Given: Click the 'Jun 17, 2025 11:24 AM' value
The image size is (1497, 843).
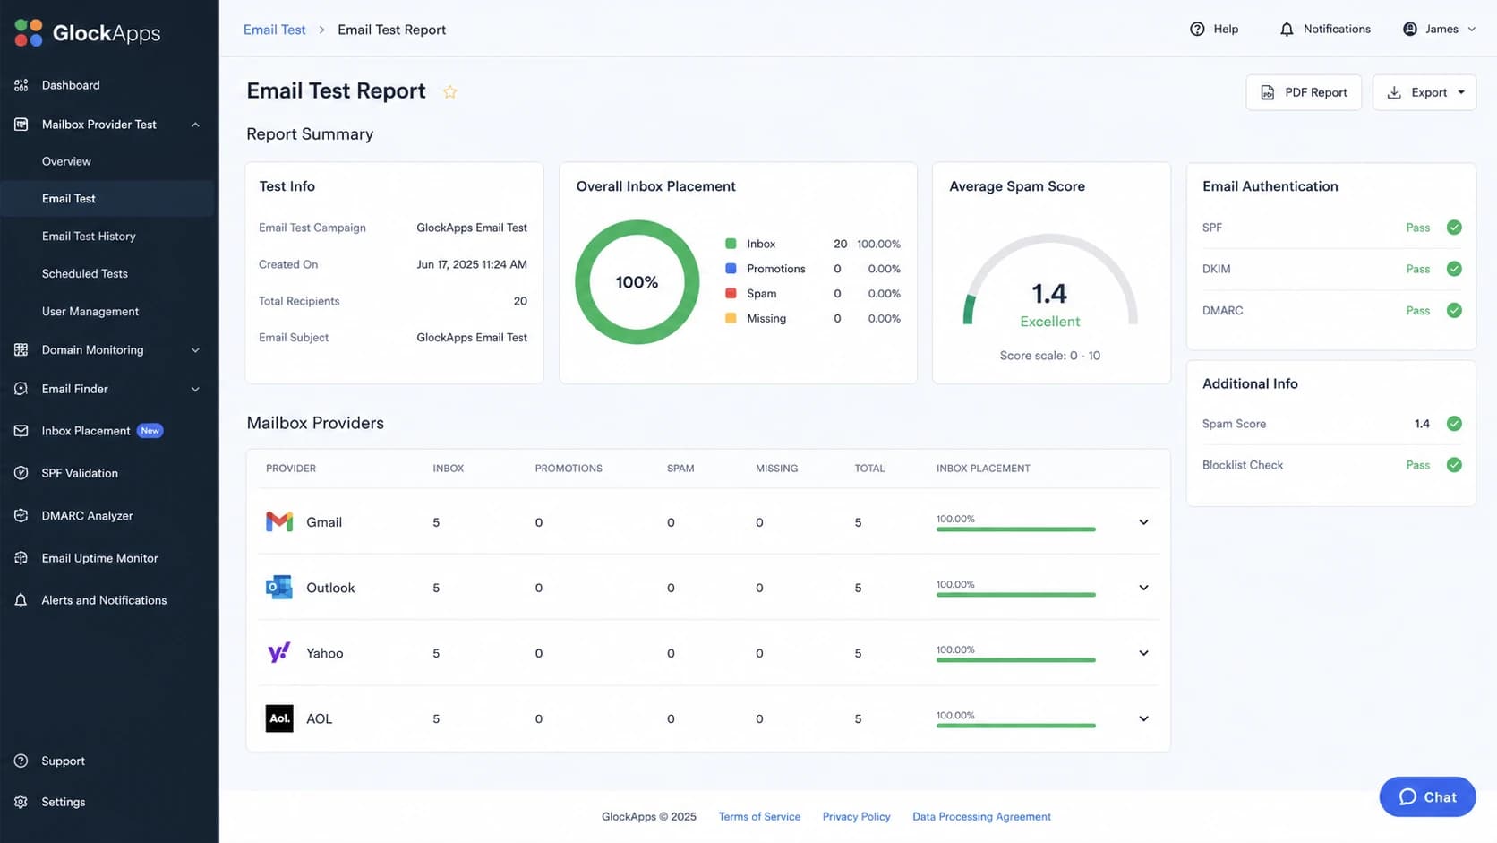Looking at the screenshot, I should (472, 264).
